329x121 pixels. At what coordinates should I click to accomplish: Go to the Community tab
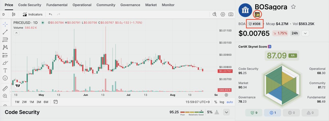pyautogui.click(x=106, y=5)
